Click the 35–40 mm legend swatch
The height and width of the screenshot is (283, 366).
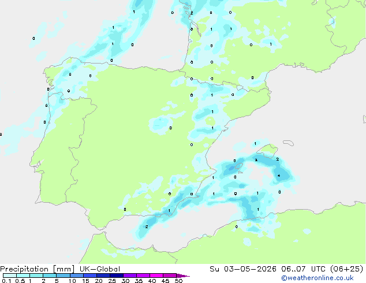(143, 275)
